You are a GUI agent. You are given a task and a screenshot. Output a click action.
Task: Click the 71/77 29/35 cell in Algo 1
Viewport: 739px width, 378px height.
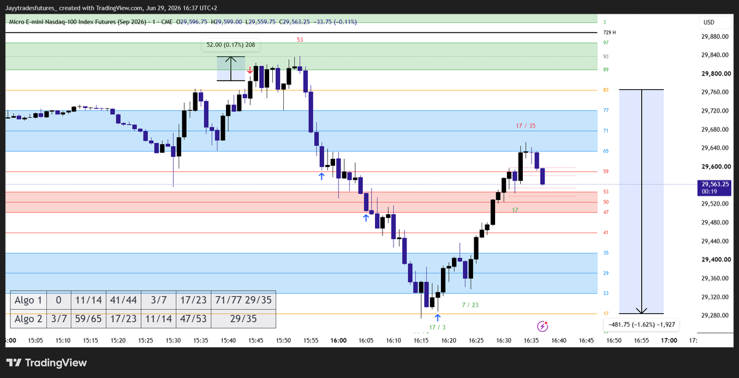(x=243, y=300)
